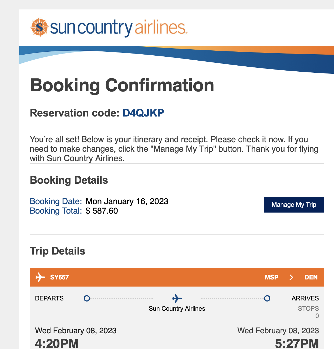Click the arrival circle marker on the route line
The width and height of the screenshot is (334, 349).
coord(267,298)
